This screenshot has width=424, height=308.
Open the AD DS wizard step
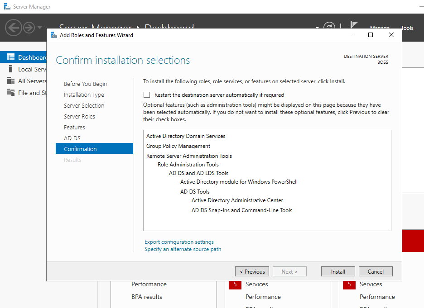(x=72, y=138)
